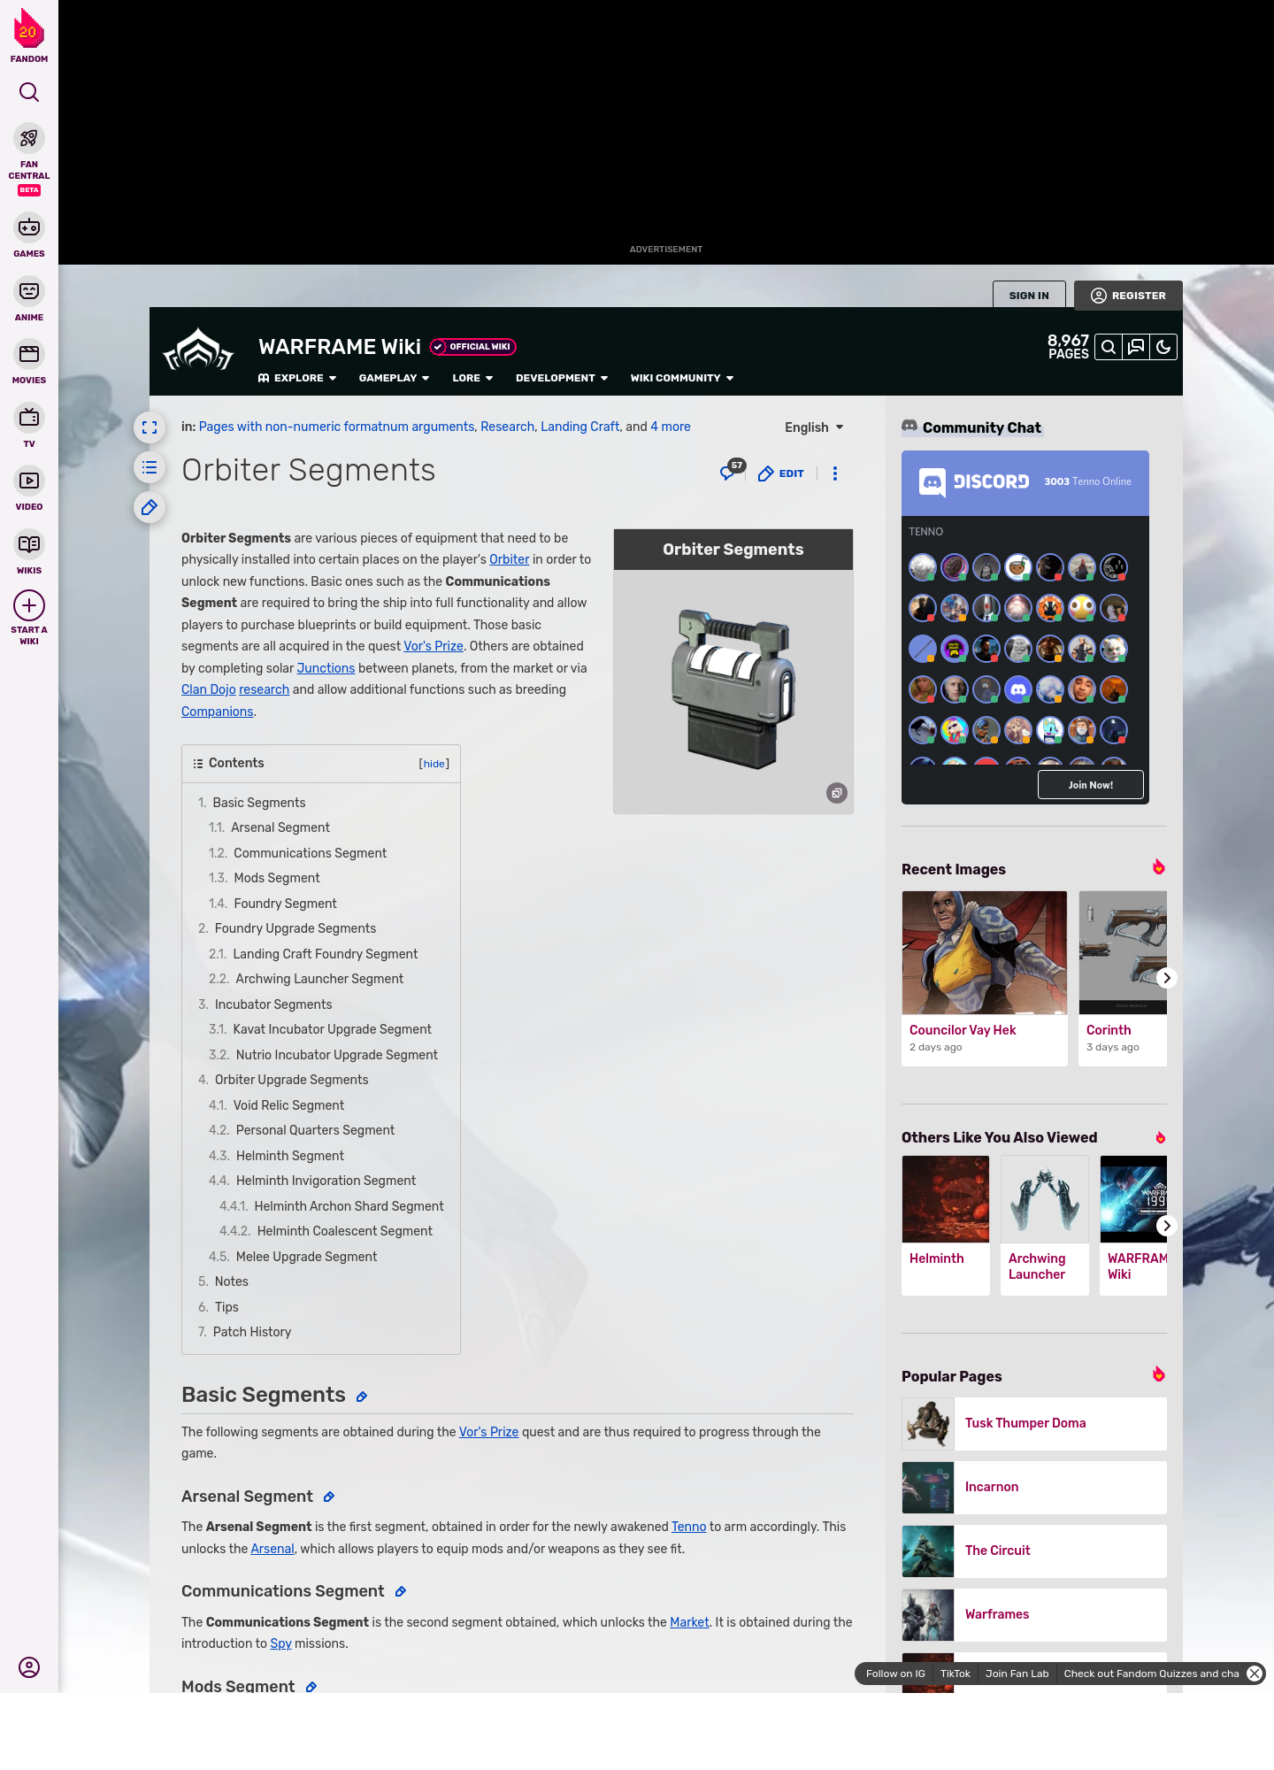Edit the Mods Segment section pencil
The image size is (1274, 1770).
(311, 1687)
